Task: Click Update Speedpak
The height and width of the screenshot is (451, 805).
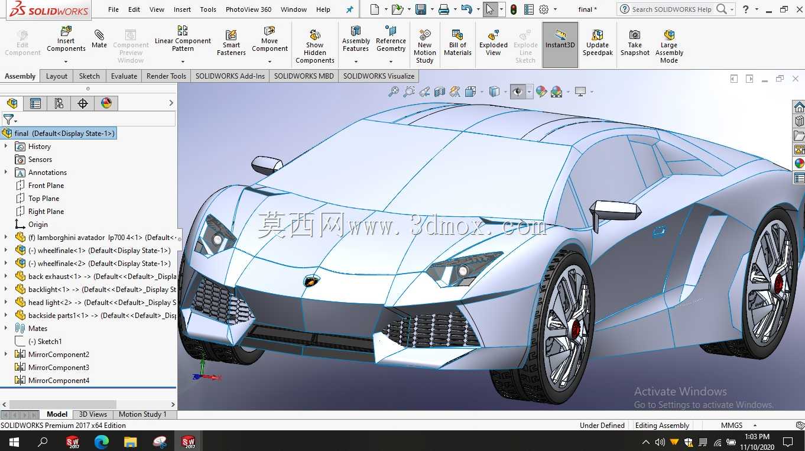Action: (x=598, y=43)
